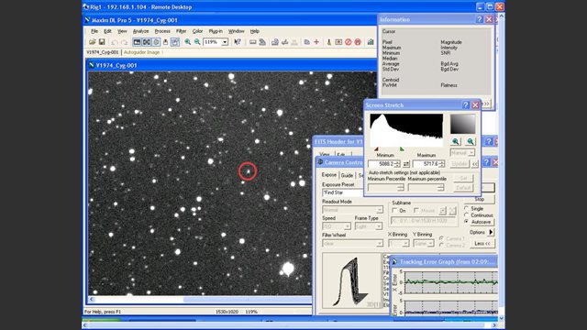Enable the Subframe On checkbox
Image resolution: width=587 pixels, height=330 pixels.
coord(394,211)
